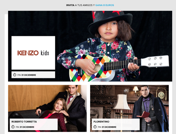Click the child's star hat in banner
This screenshot has height=134, width=176.
coord(110,21)
